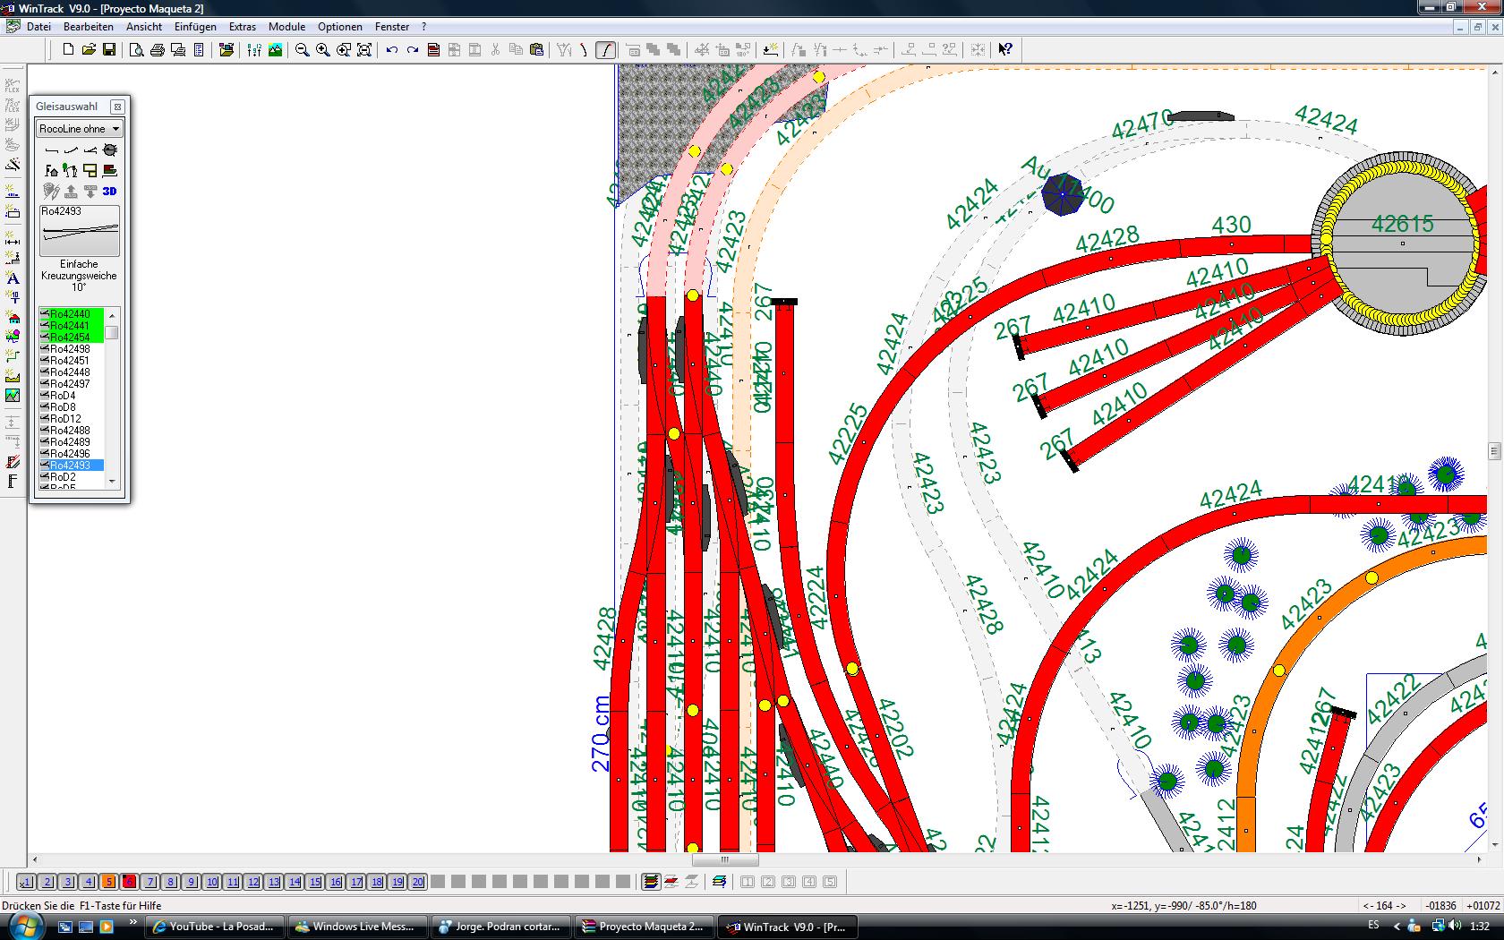
Task: Open the Einfügen menu
Action: pyautogui.click(x=195, y=27)
